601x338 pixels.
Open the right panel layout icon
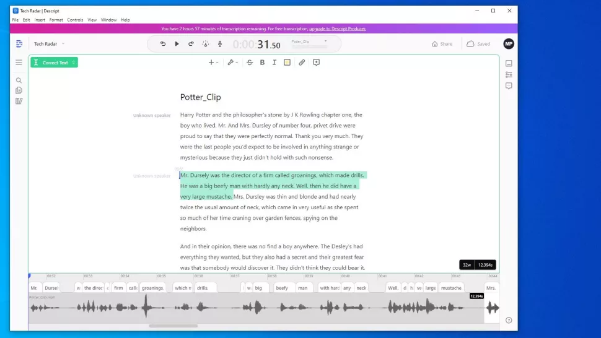tap(509, 63)
